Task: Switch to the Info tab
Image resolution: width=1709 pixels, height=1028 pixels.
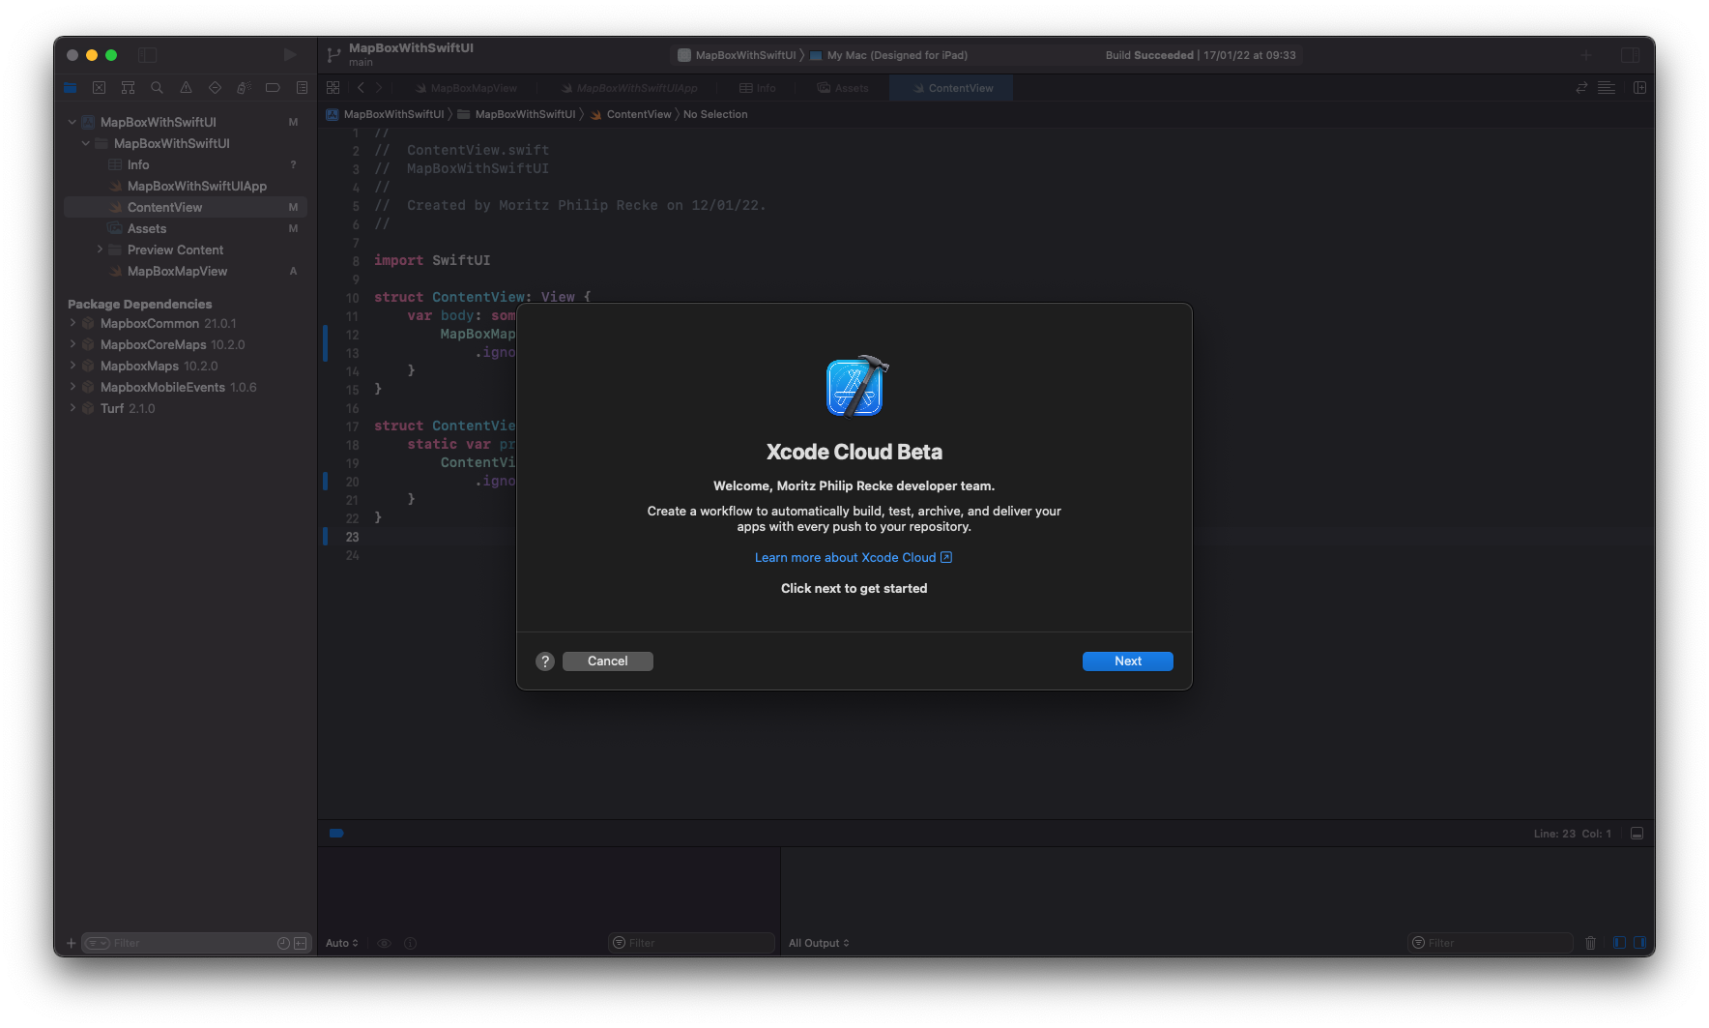Action: pyautogui.click(x=757, y=88)
